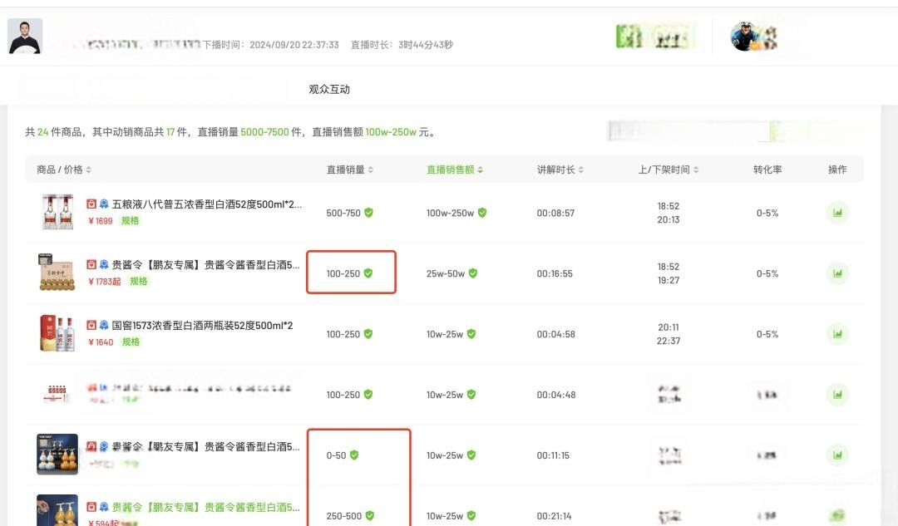The height and width of the screenshot is (526, 898).
Task: Open trend chart for 五粮液八代普五 product
Action: (x=837, y=213)
